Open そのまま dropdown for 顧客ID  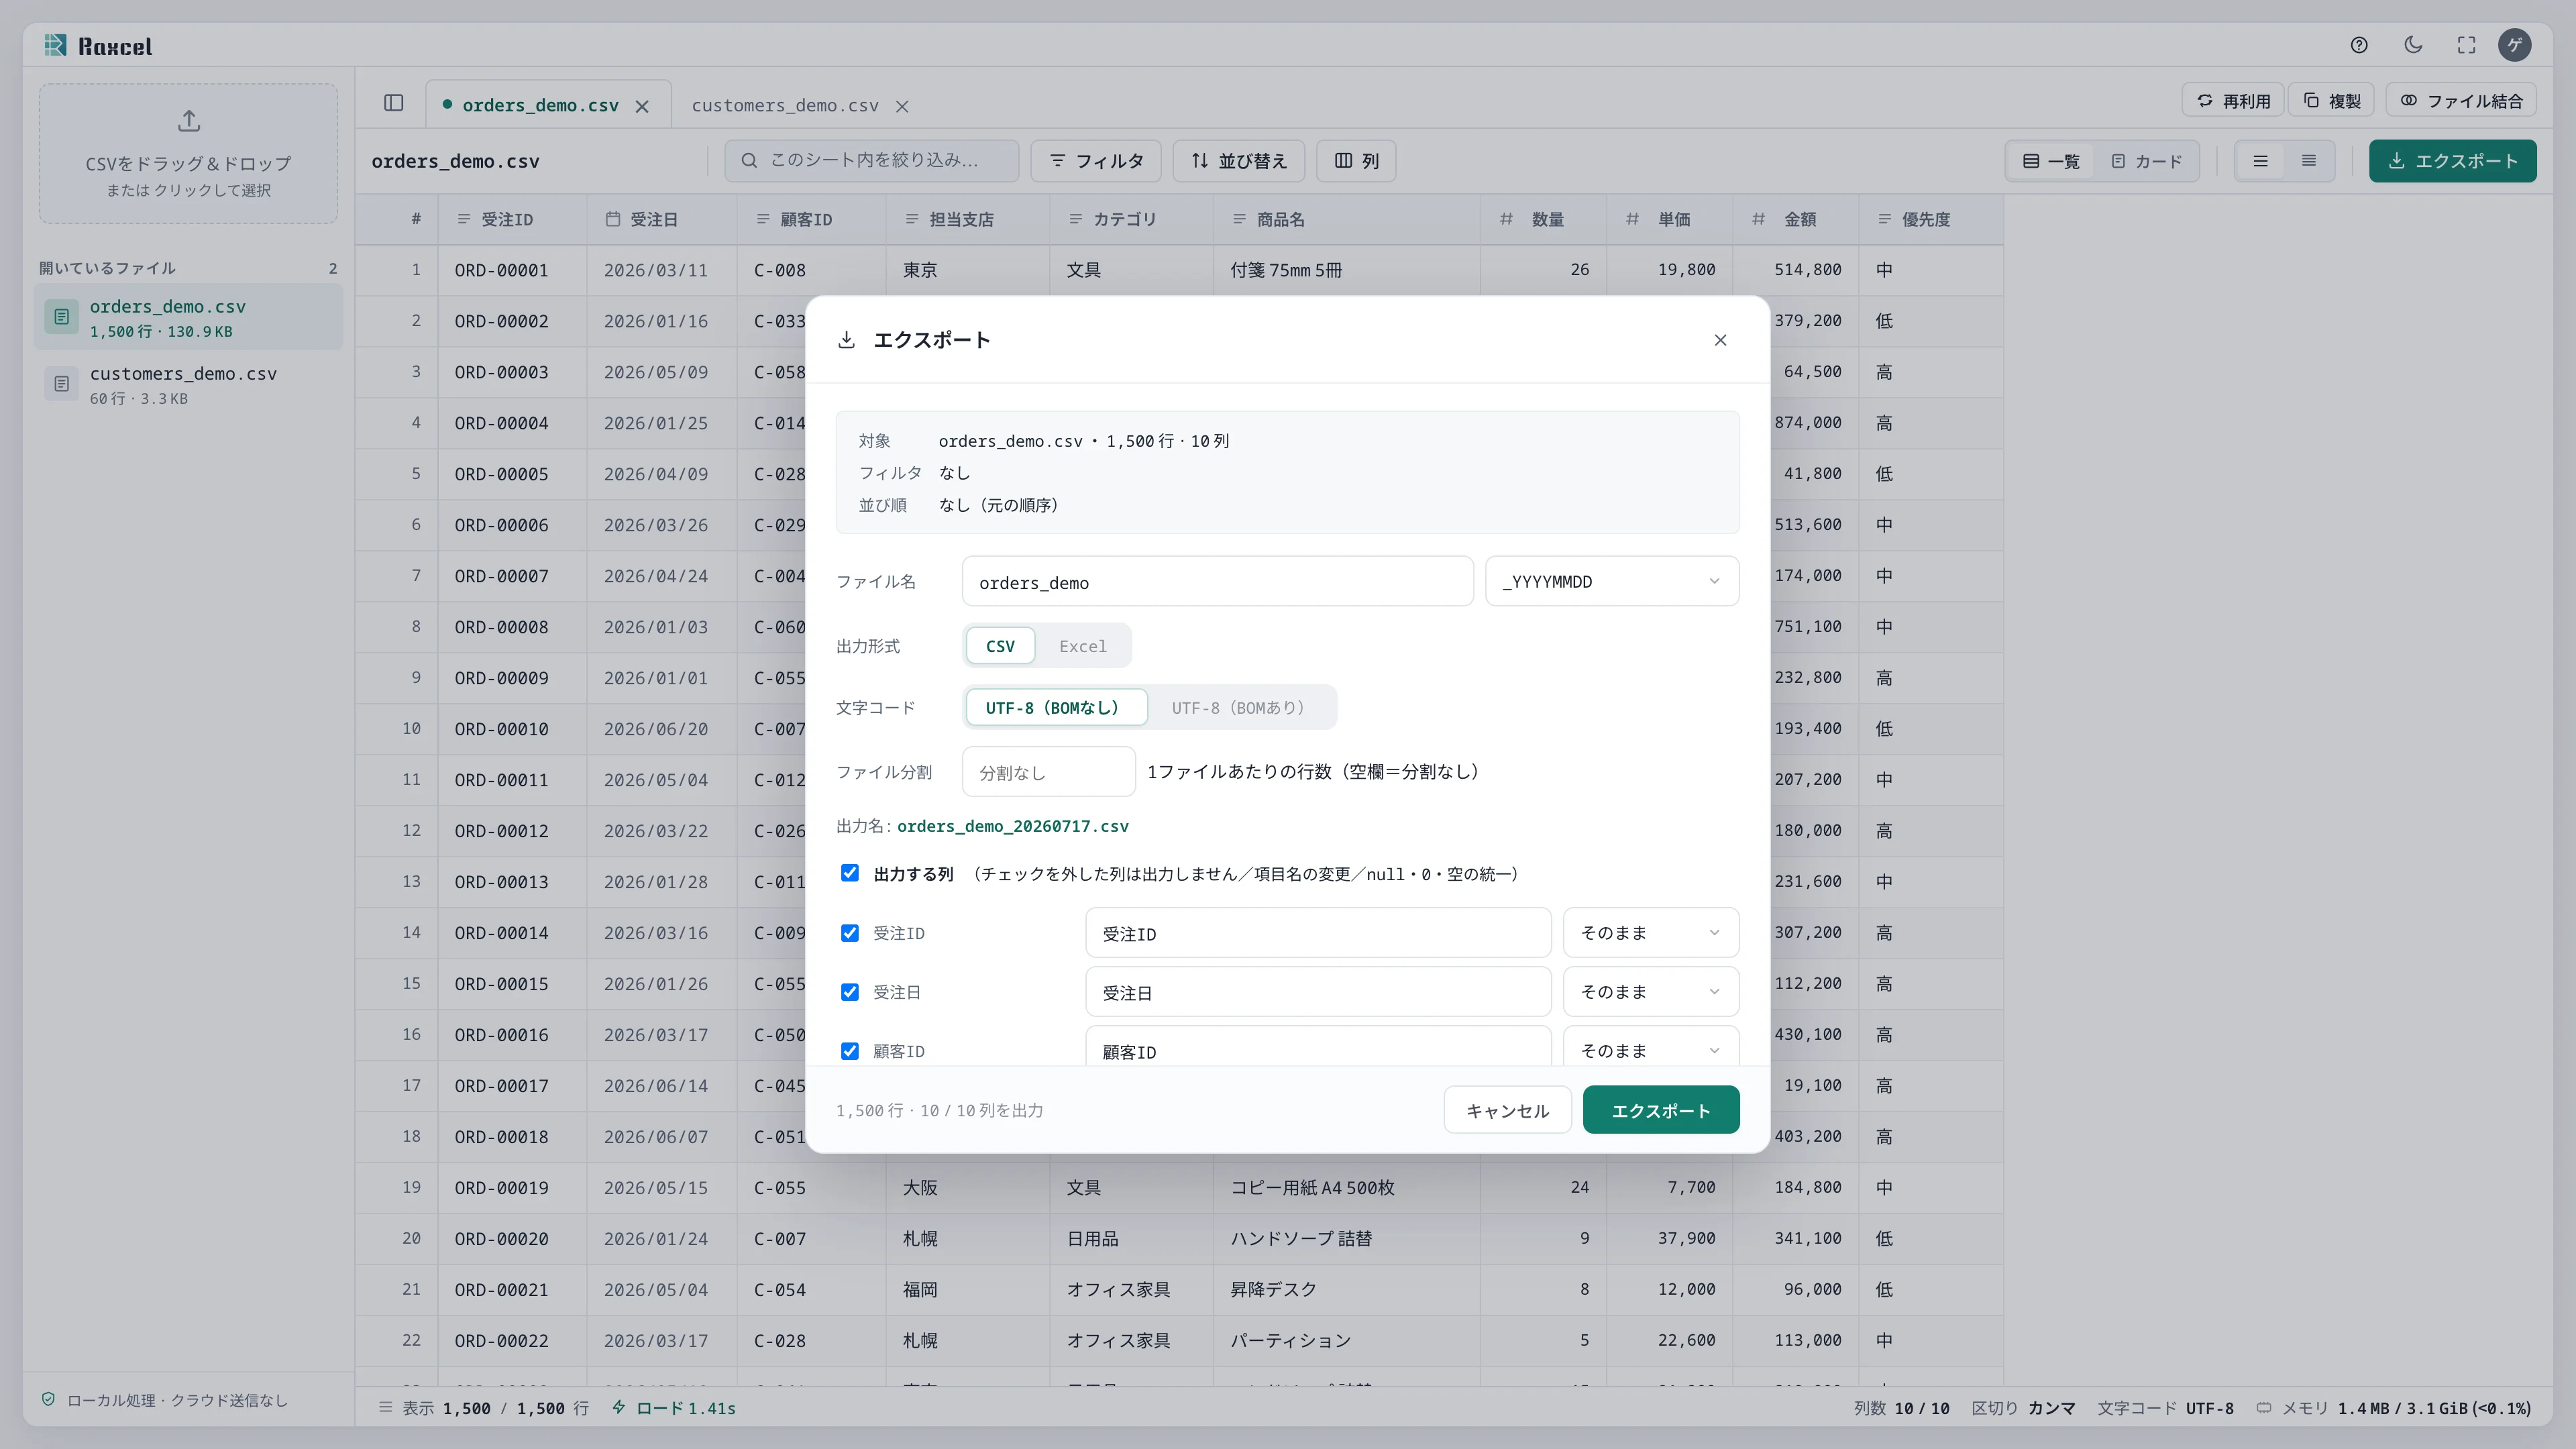pyautogui.click(x=1651, y=1047)
